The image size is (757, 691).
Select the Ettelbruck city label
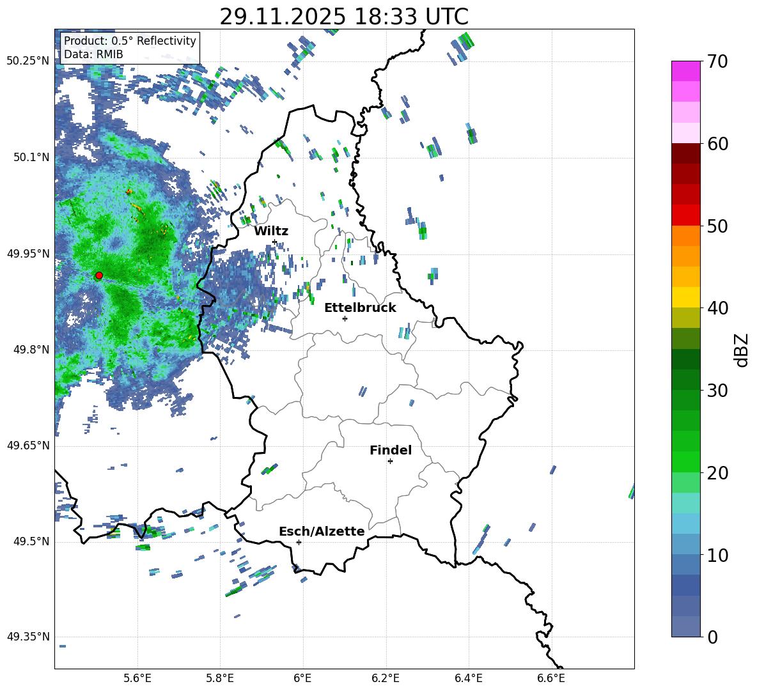click(360, 308)
